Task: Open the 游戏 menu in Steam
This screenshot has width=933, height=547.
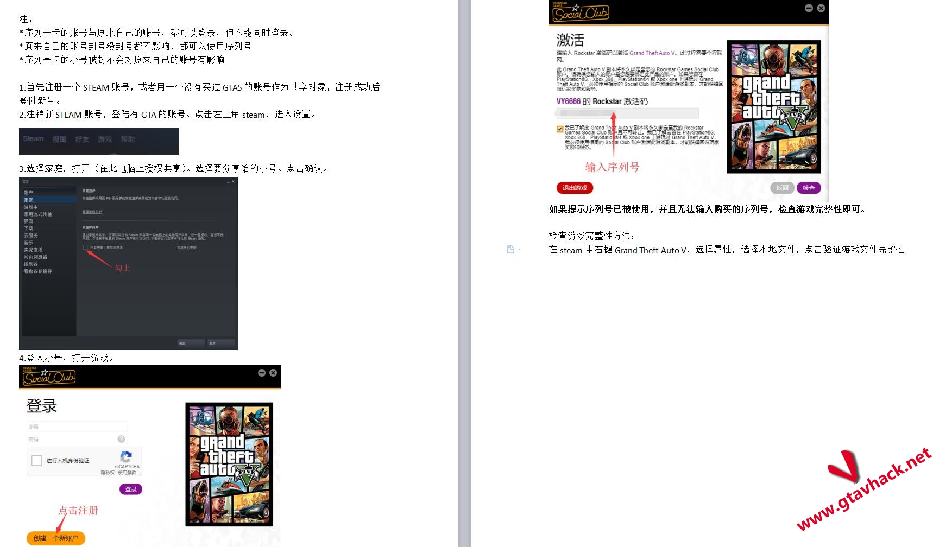Action: [105, 139]
